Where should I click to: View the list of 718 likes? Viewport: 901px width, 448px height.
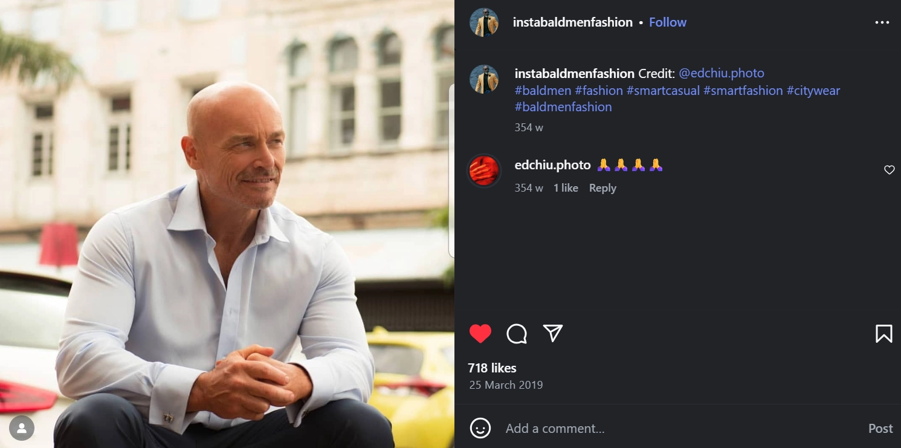(x=492, y=368)
